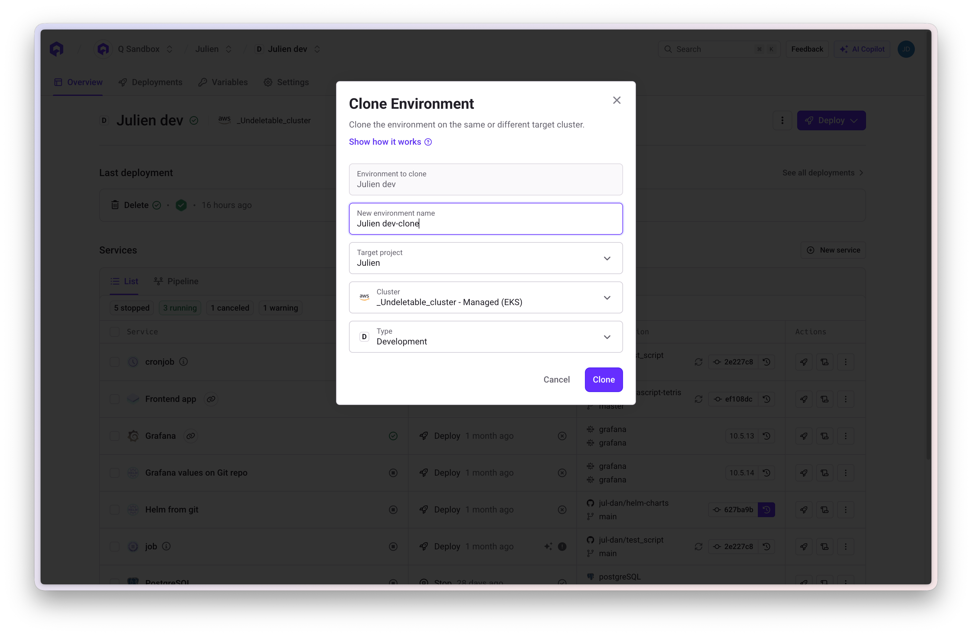Edit the New environment name field

[x=486, y=218]
